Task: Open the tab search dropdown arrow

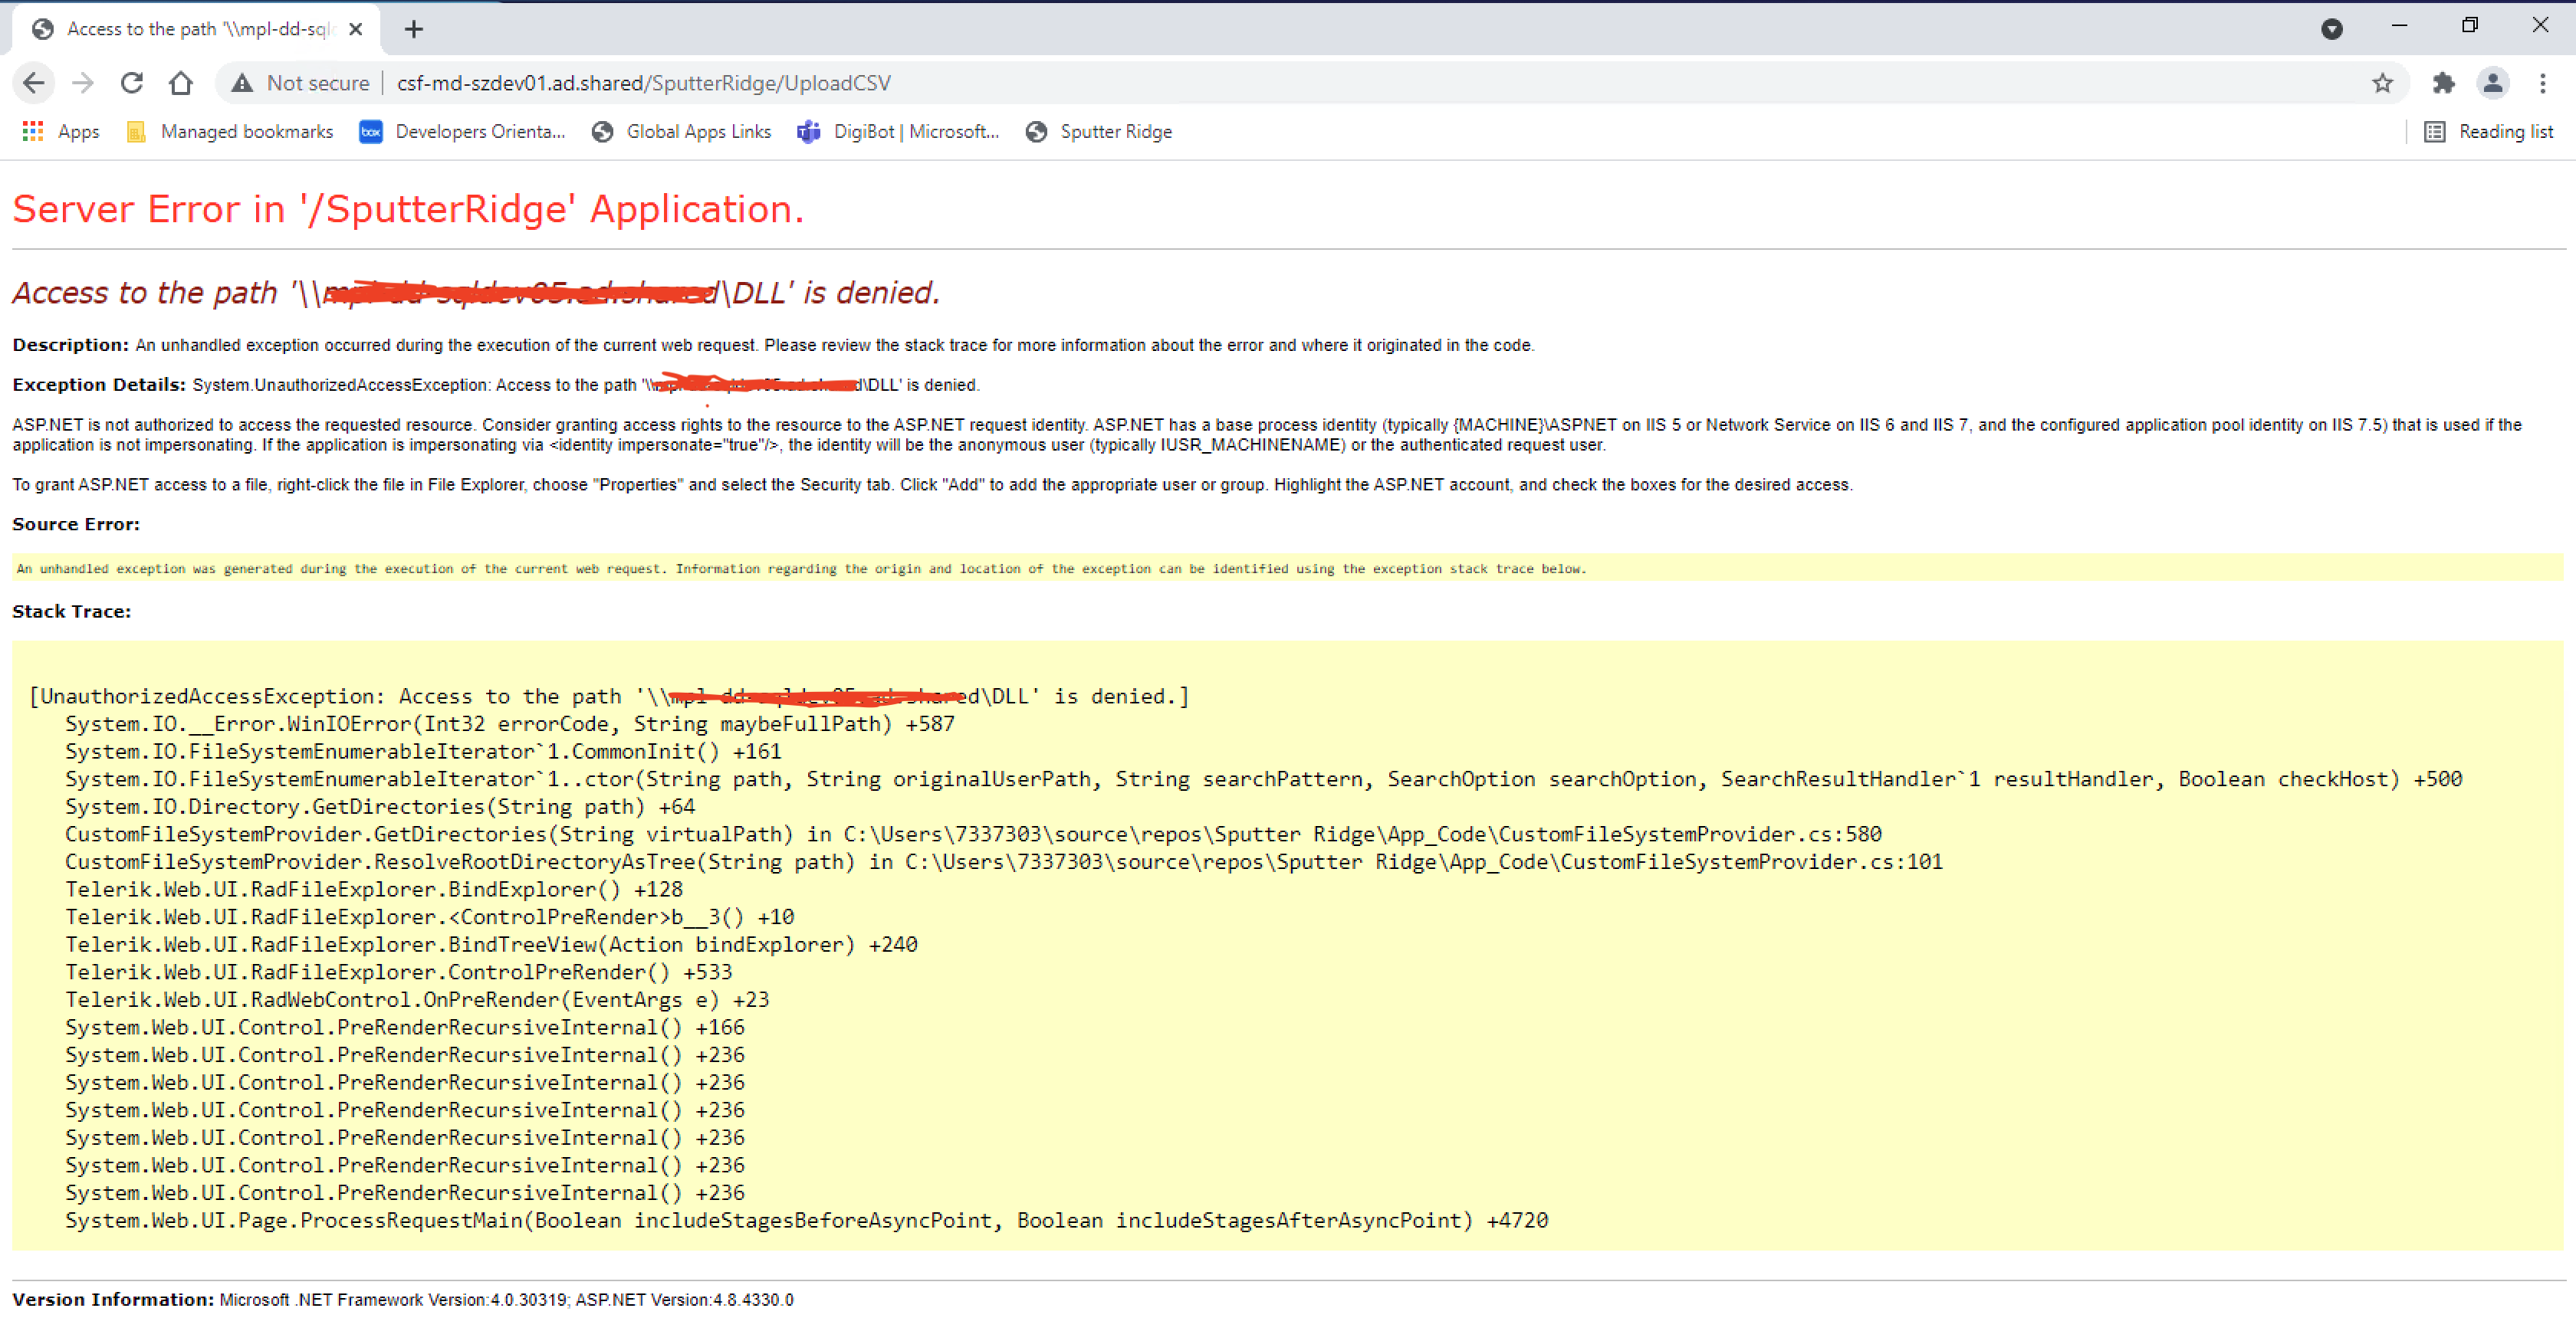Action: tap(2331, 29)
